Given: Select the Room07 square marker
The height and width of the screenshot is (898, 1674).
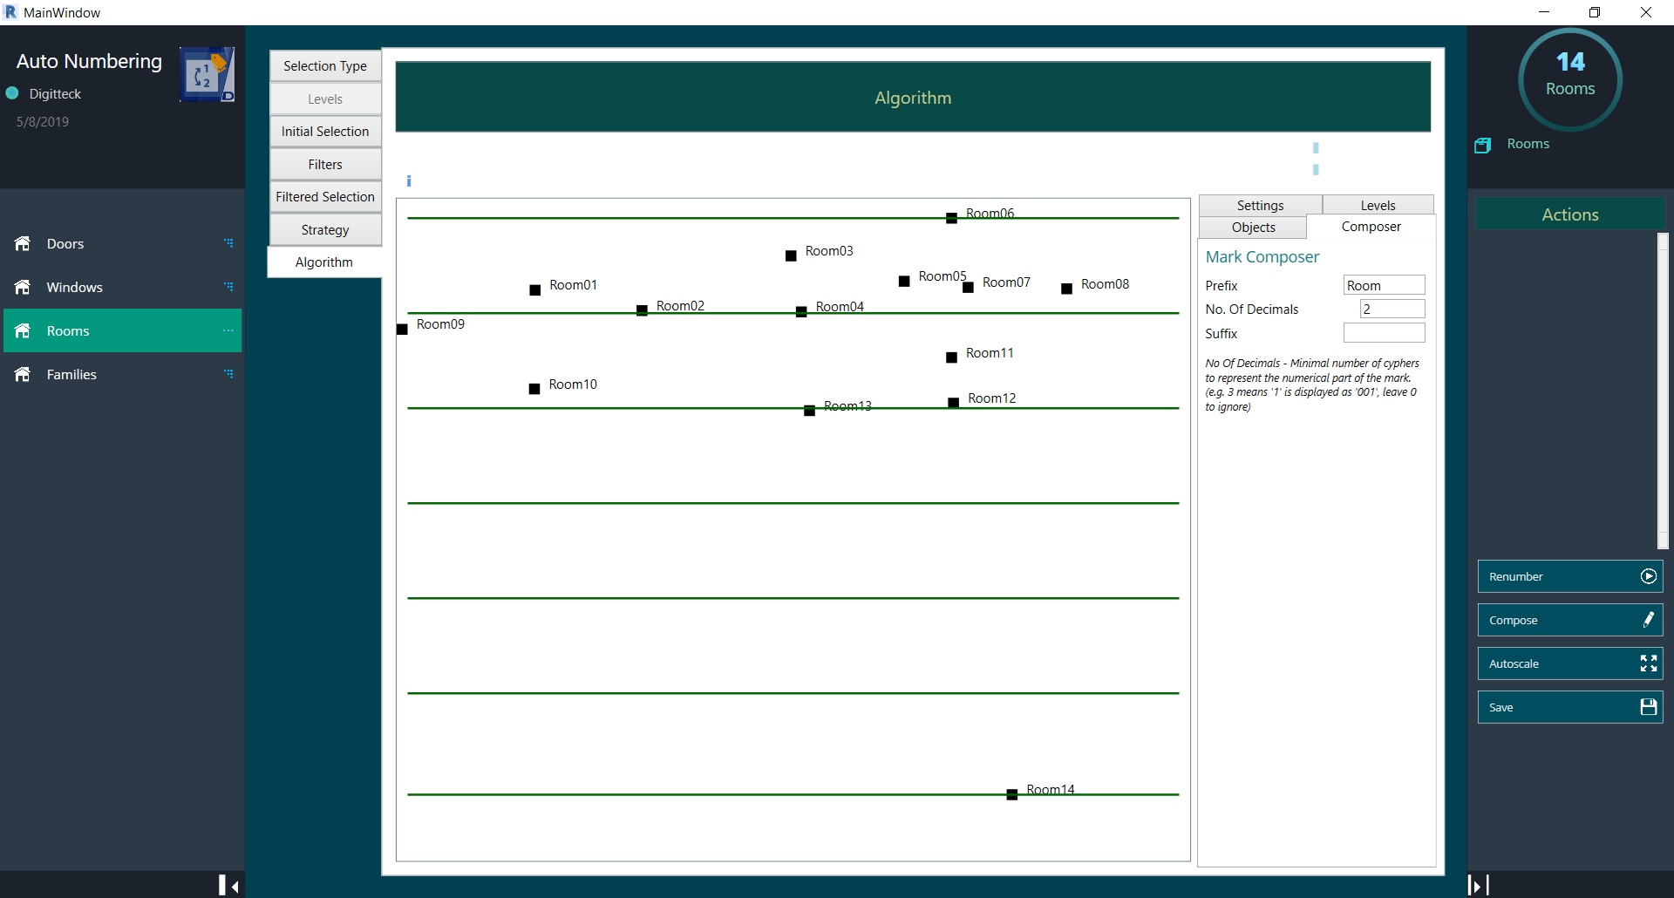Looking at the screenshot, I should coord(968,288).
